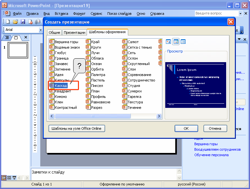
Task: Open the Формат menu
Action: [x=79, y=14]
